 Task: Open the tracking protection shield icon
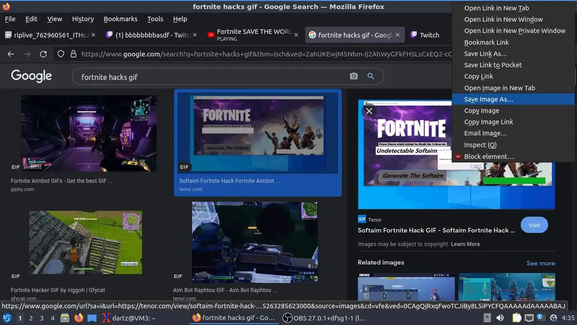point(61,54)
